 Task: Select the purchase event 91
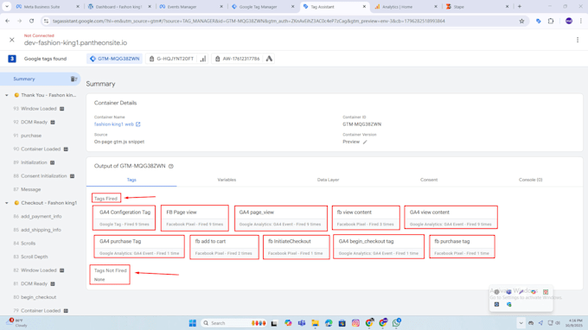coord(31,136)
